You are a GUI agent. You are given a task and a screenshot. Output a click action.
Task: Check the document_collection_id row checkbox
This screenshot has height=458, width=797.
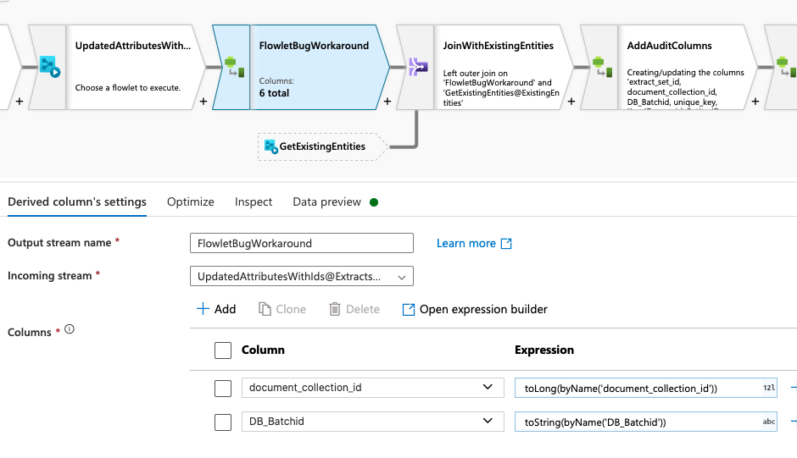pyautogui.click(x=223, y=388)
